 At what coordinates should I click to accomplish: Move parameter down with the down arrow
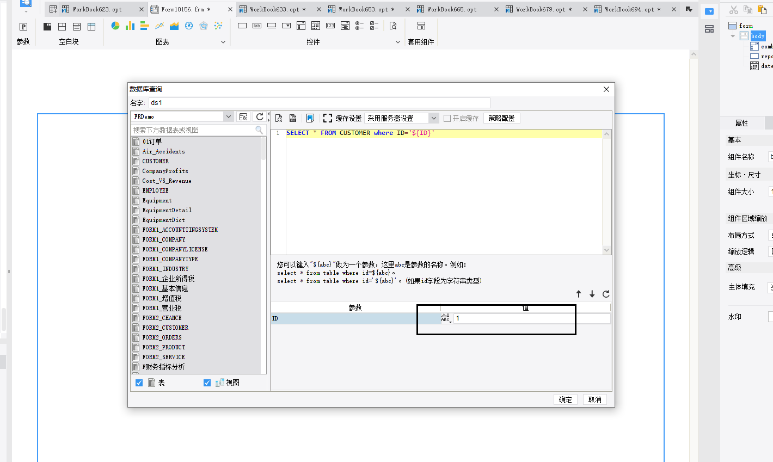(x=592, y=294)
